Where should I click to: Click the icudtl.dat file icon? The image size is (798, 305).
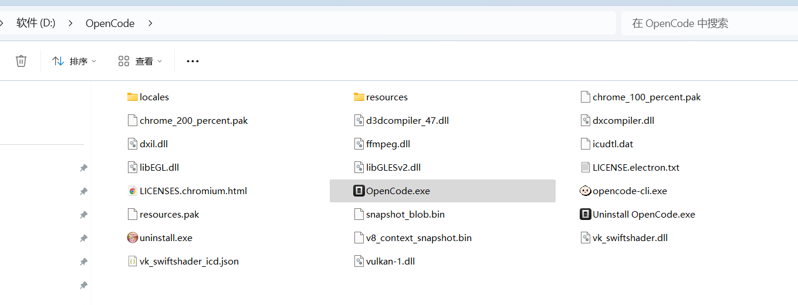tap(585, 144)
